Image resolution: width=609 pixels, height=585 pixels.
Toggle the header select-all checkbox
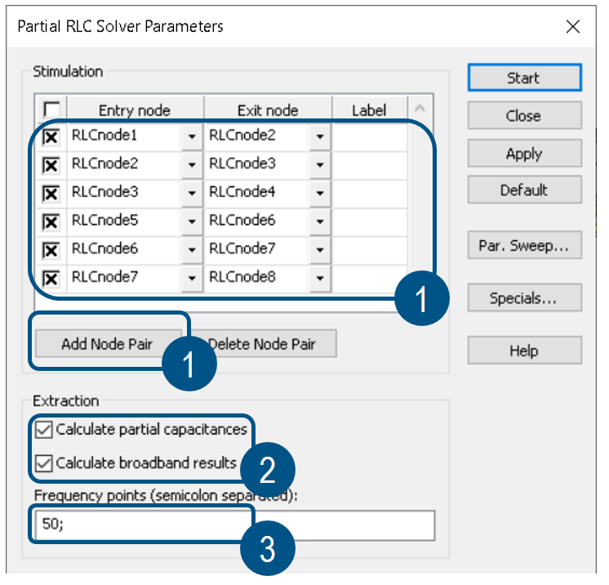(51, 109)
